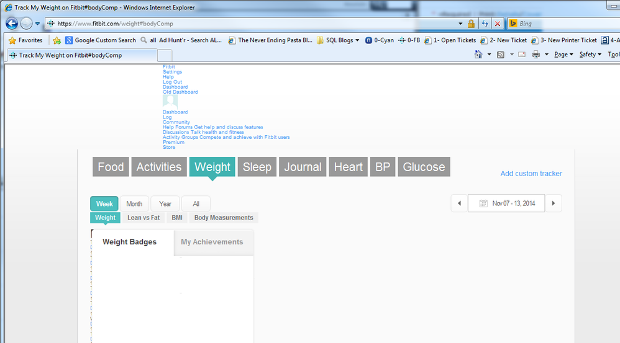Click the refresh page icon
The width and height of the screenshot is (620, 343).
[x=485, y=24]
